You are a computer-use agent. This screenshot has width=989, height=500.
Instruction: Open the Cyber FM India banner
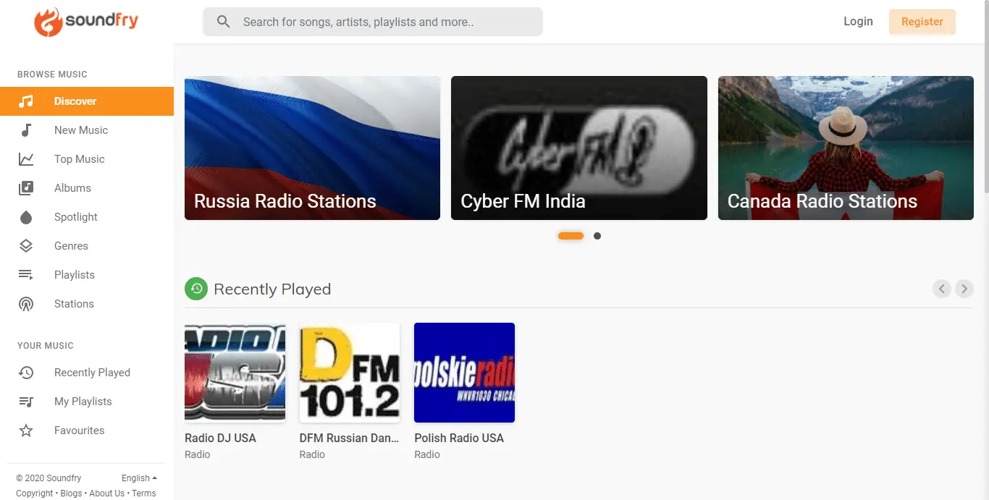tap(579, 148)
